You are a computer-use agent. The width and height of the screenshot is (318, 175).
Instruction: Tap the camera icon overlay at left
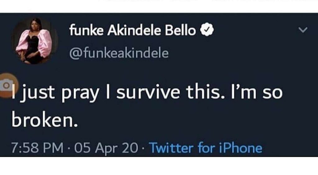click(5, 86)
